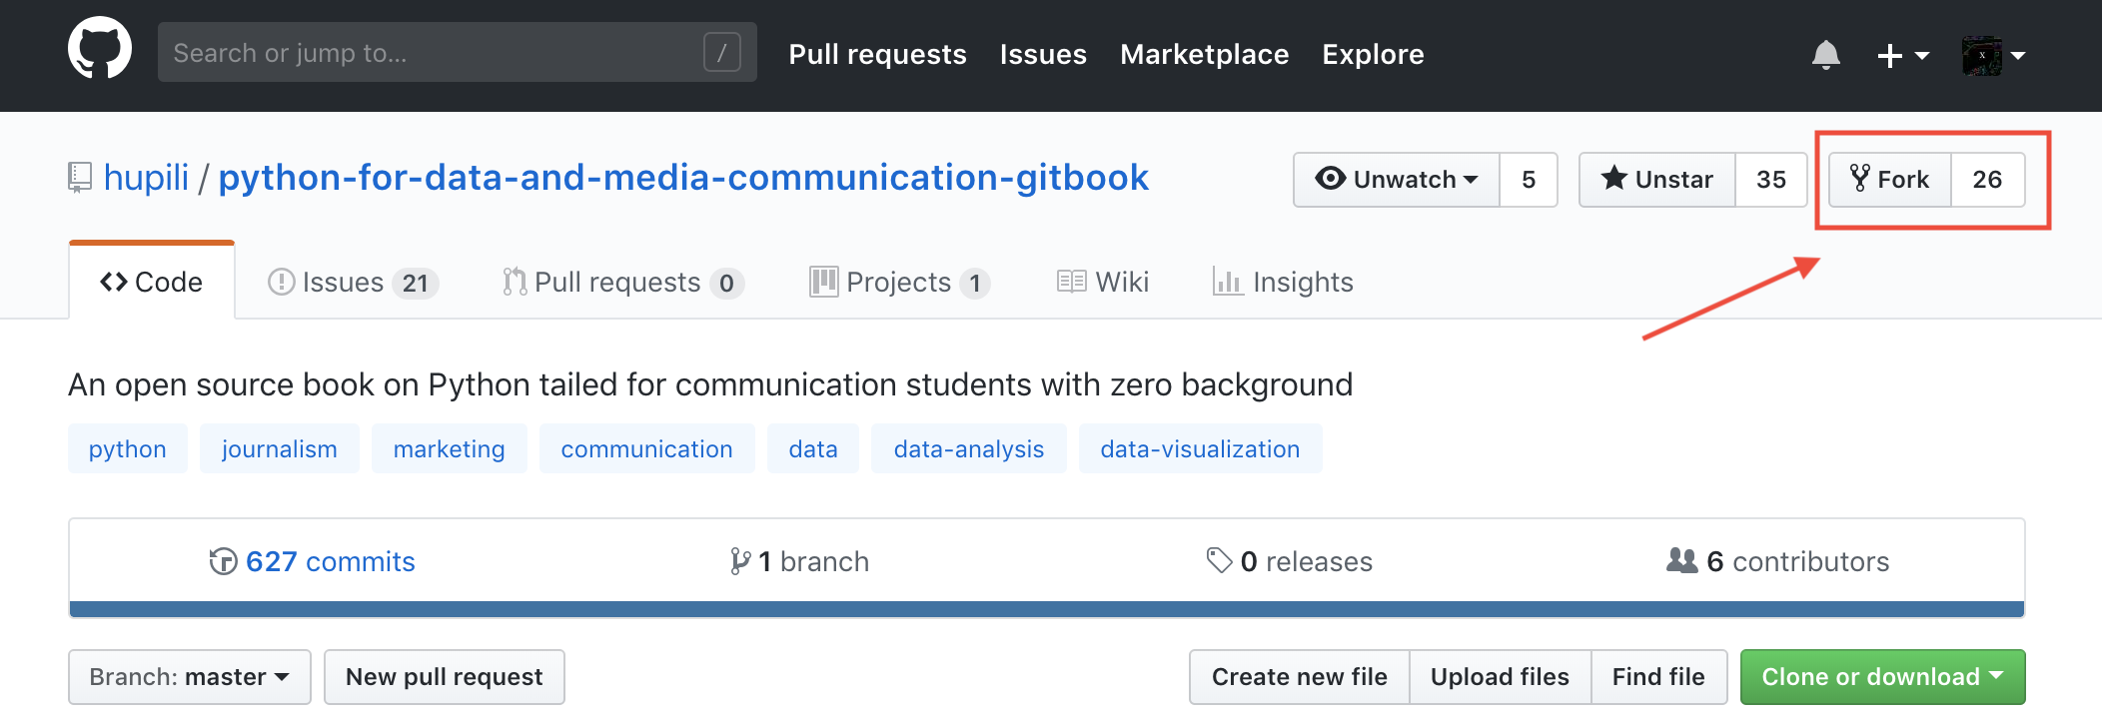The height and width of the screenshot is (725, 2102).
Task: Open the Clone or download dropdown
Action: pos(1882,677)
